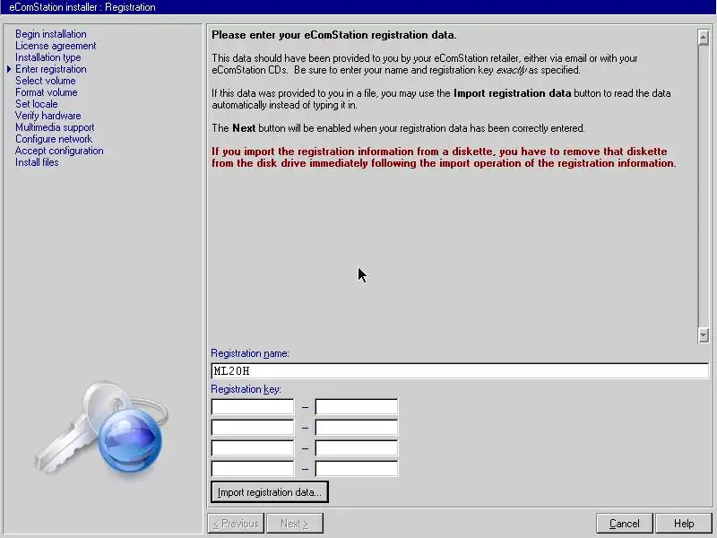Select fourth row left registration key field

[x=253, y=468]
